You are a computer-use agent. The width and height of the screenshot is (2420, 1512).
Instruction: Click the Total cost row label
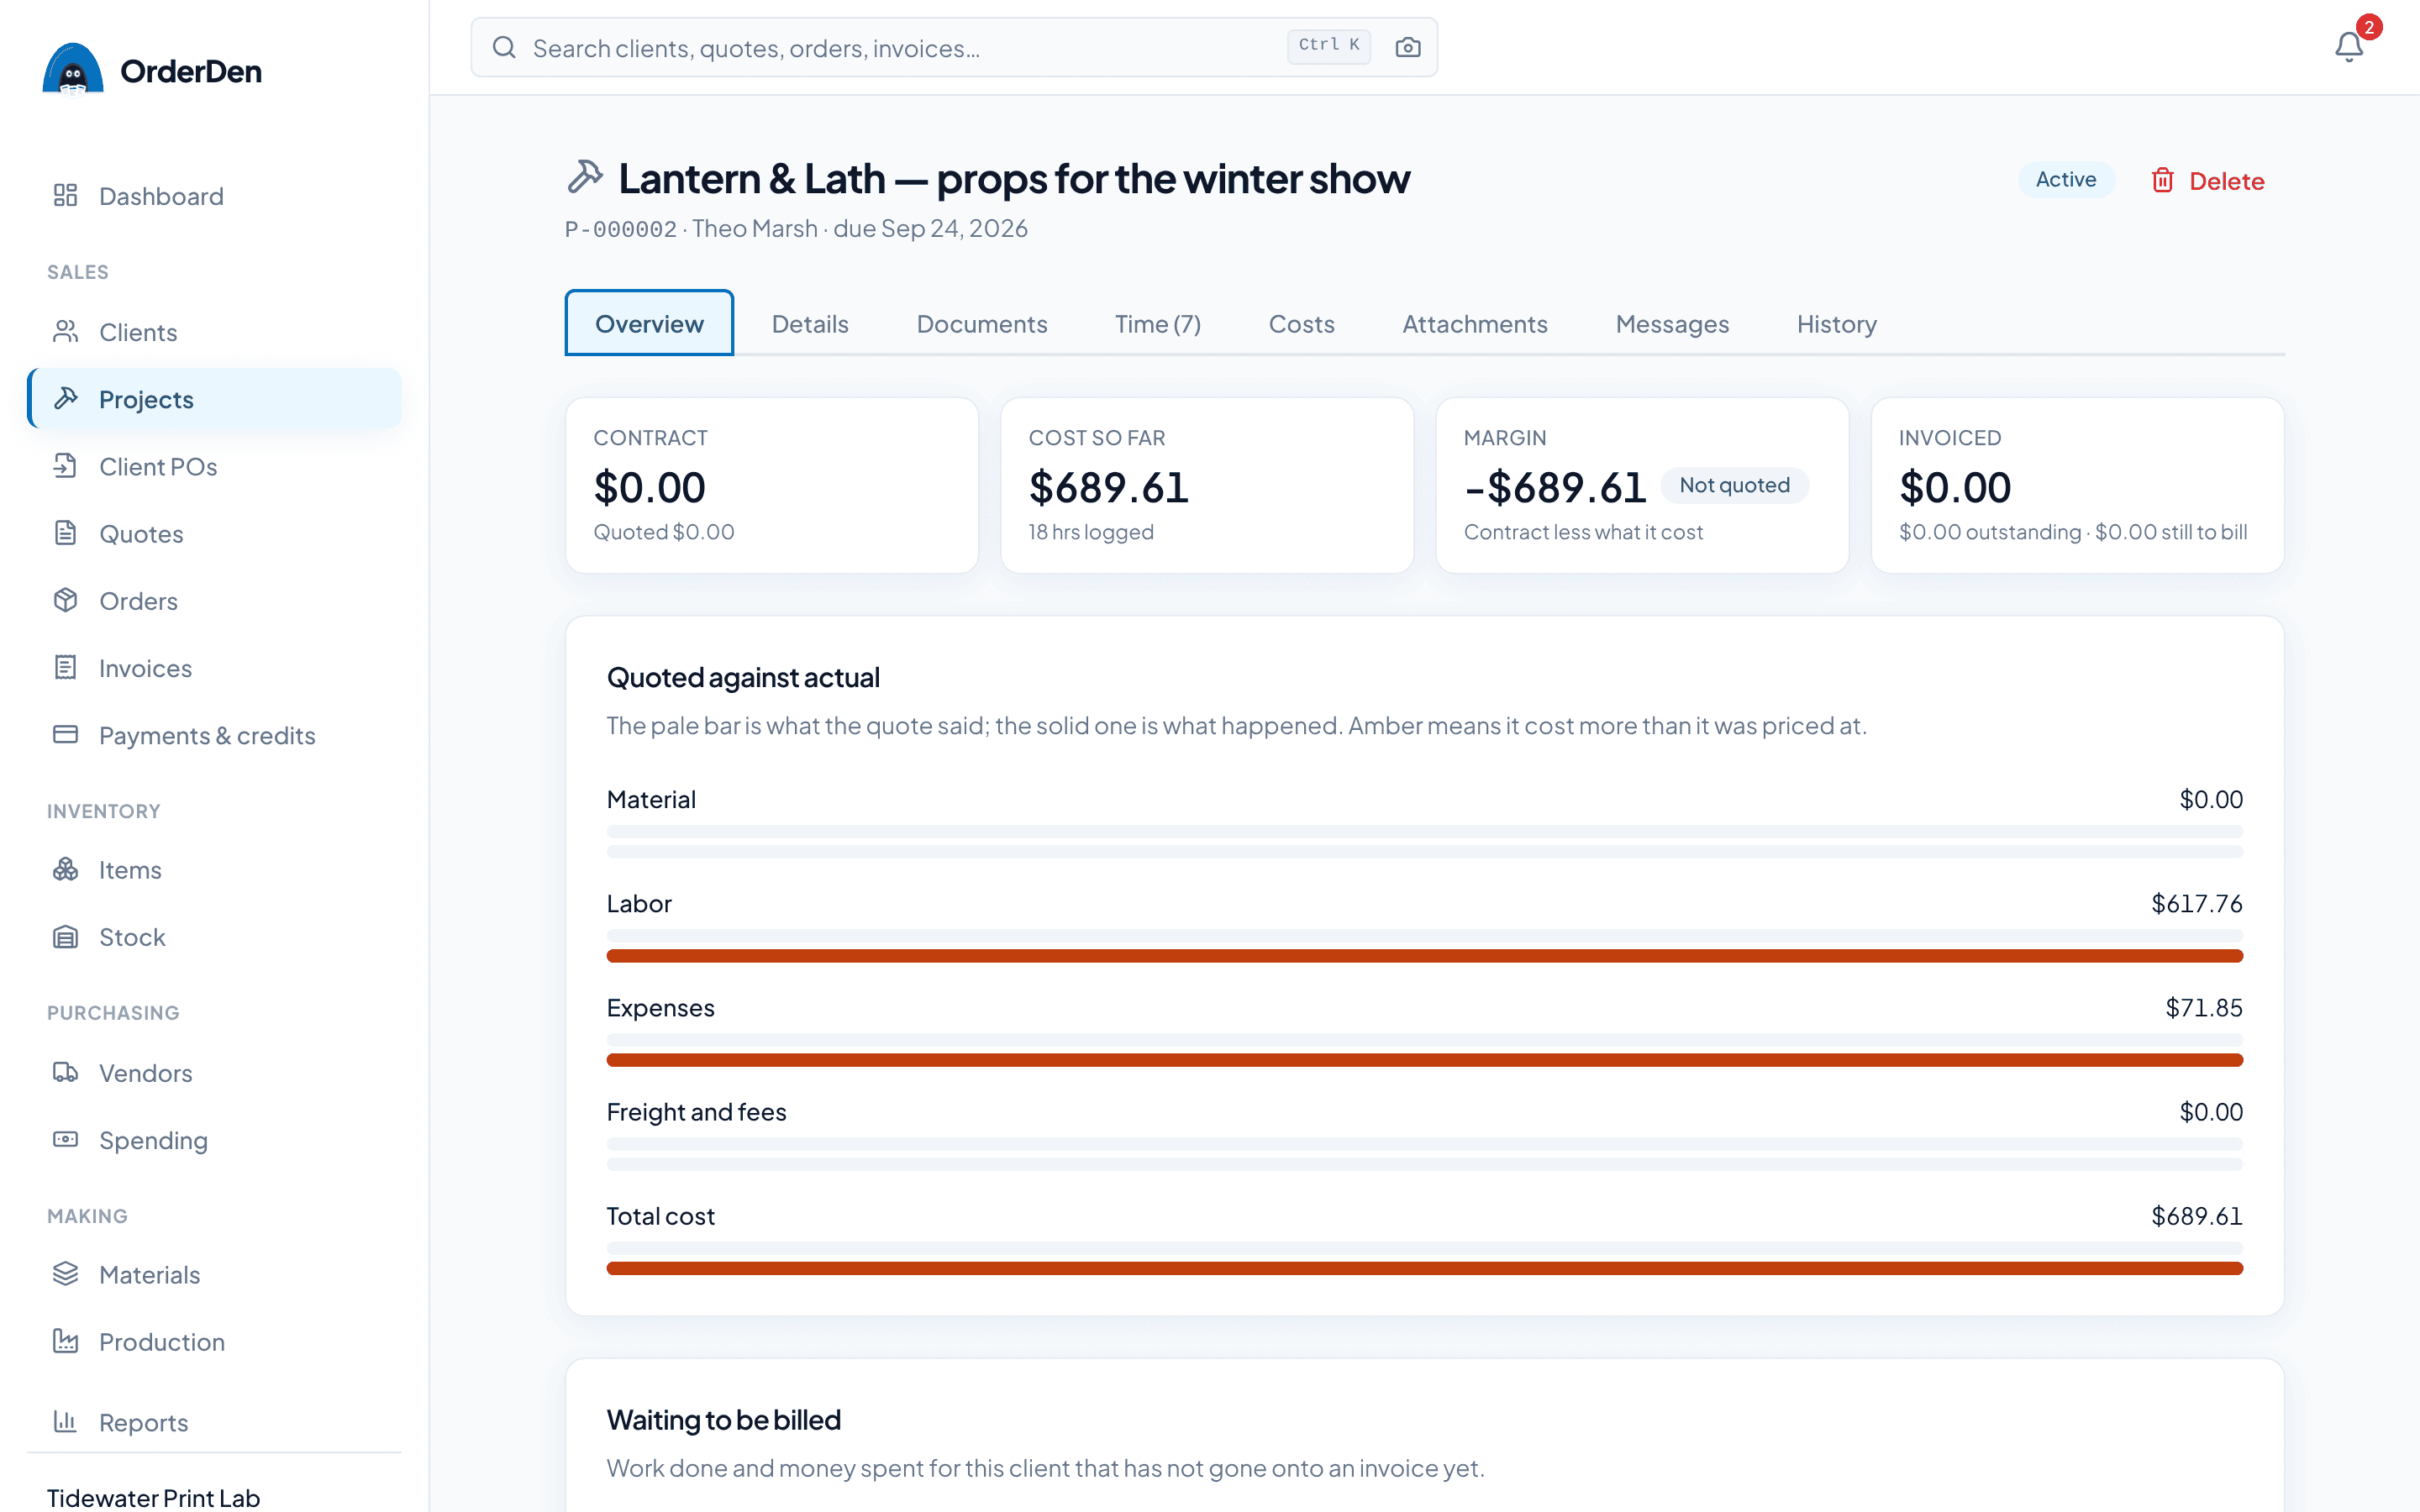(x=660, y=1216)
